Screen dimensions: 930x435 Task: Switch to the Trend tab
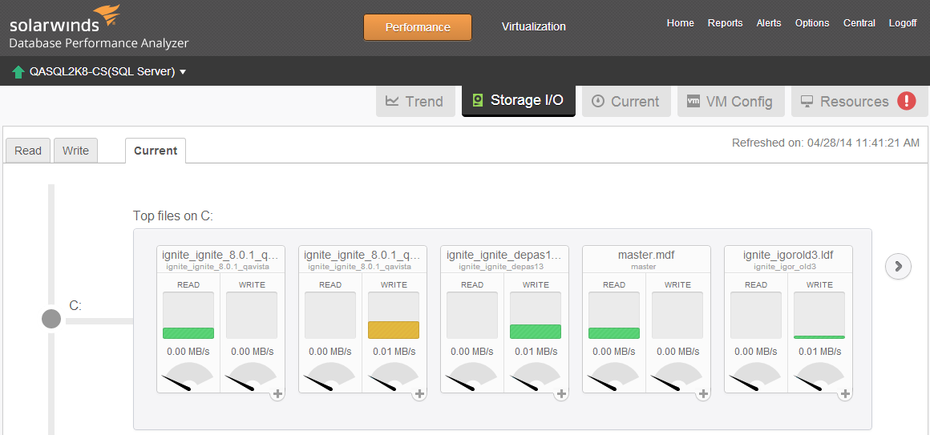pos(415,102)
